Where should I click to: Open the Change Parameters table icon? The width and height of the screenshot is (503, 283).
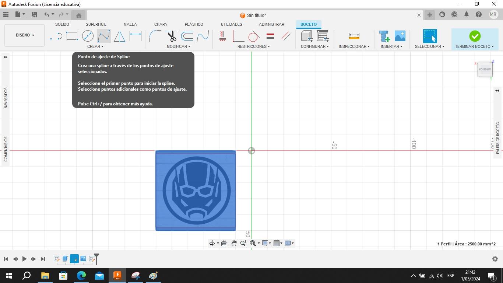click(x=323, y=36)
